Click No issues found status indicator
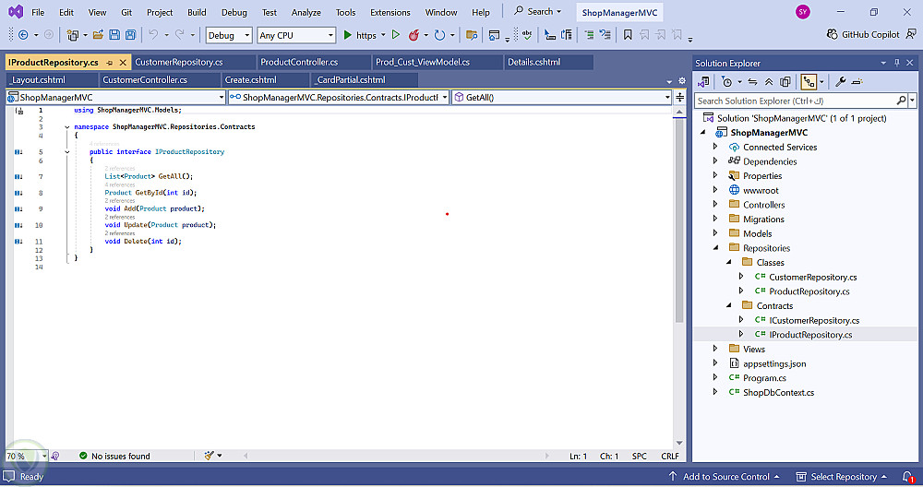The image size is (923, 487). tap(114, 456)
